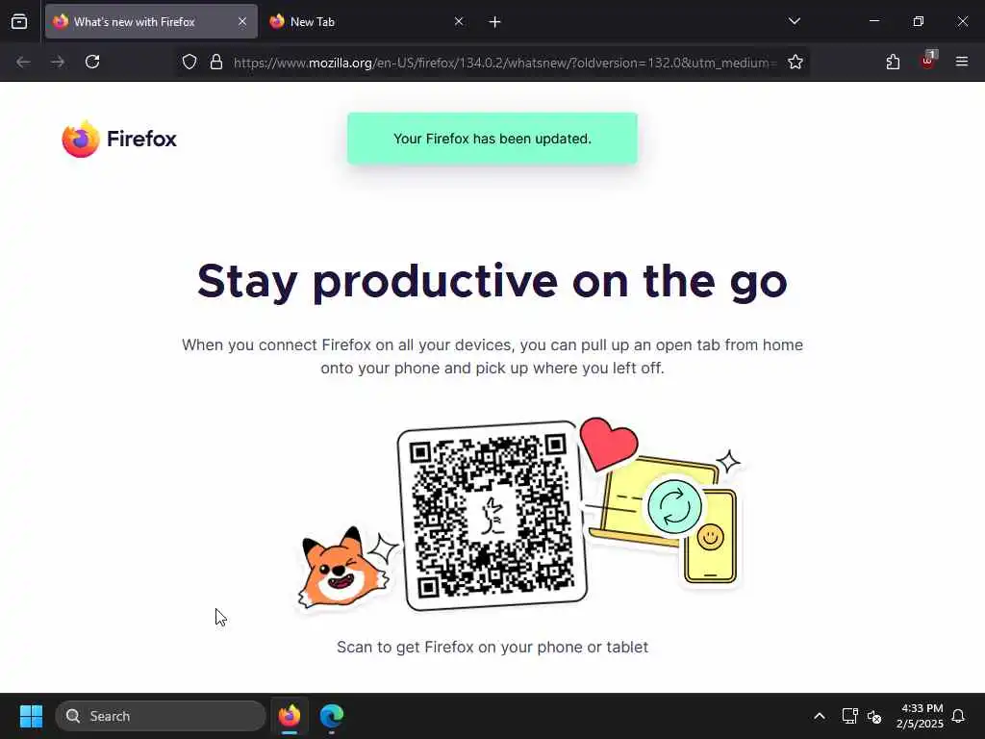Open a new tab with plus button
This screenshot has width=985, height=739.
(495, 22)
